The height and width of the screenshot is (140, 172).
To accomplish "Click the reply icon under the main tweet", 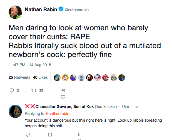I will click(12, 90).
